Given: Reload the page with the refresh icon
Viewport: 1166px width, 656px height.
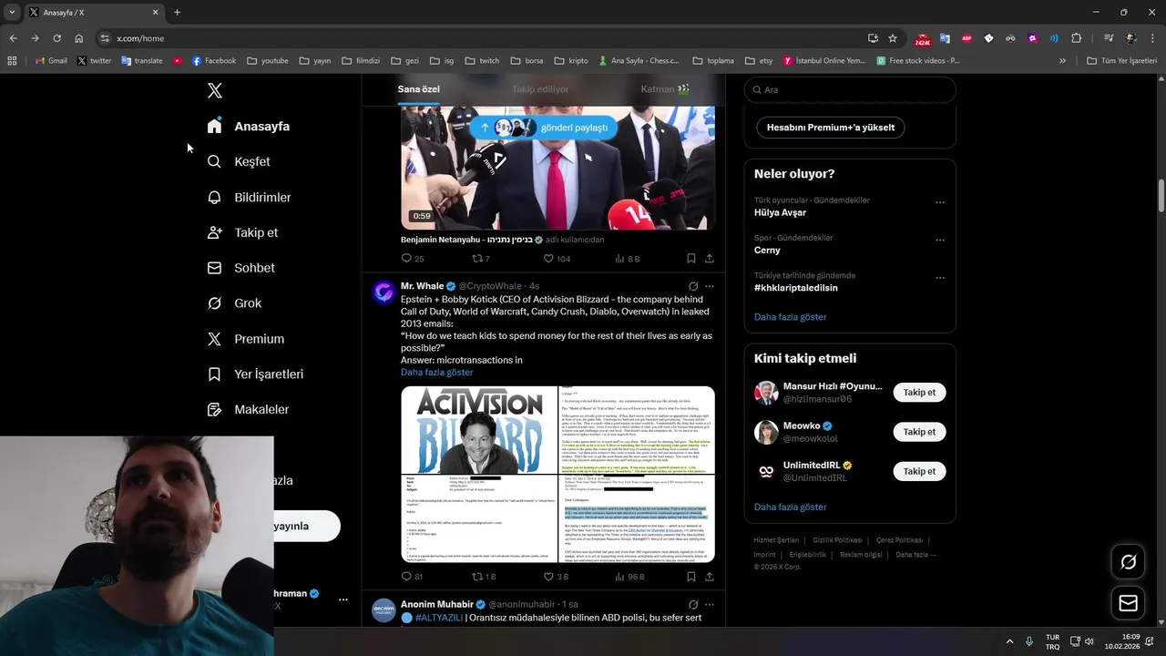Looking at the screenshot, I should (x=56, y=38).
